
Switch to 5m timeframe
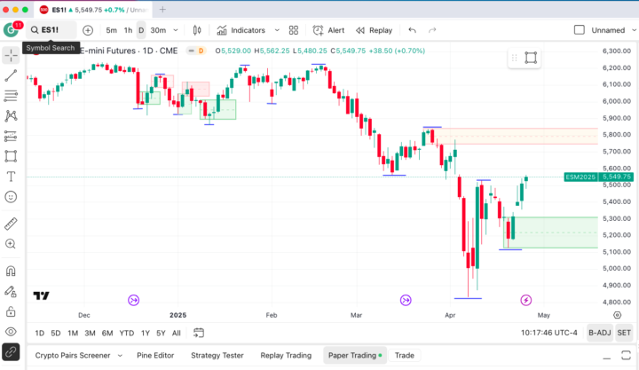pos(111,30)
